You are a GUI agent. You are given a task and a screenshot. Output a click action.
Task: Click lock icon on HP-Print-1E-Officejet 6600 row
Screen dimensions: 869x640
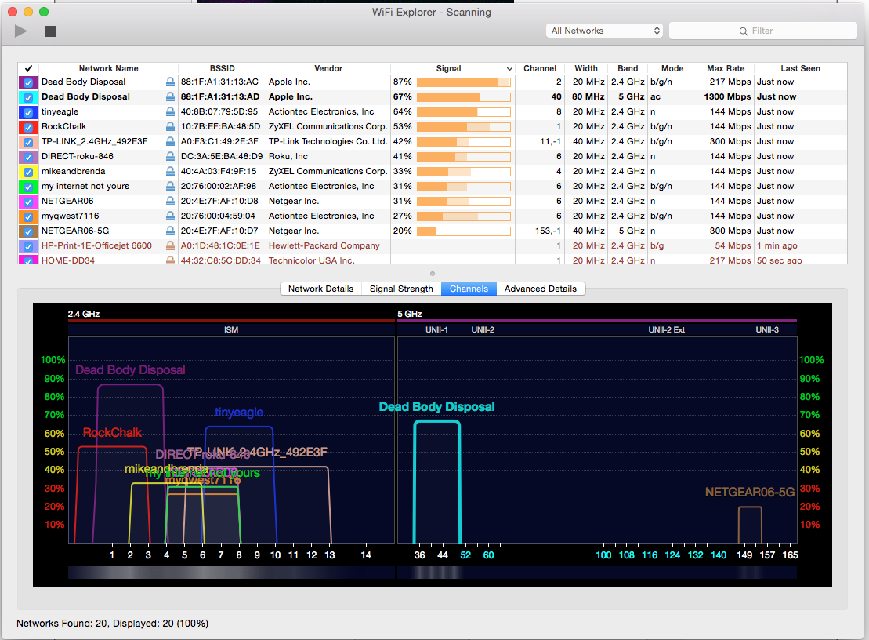(170, 245)
